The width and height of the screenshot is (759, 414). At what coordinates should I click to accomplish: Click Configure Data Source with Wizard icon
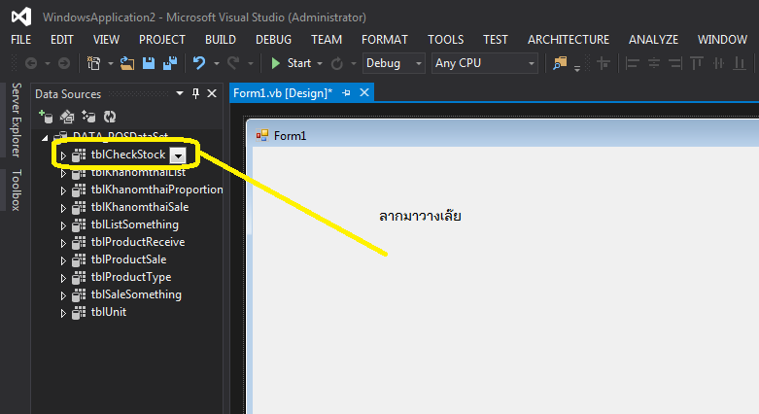[88, 117]
